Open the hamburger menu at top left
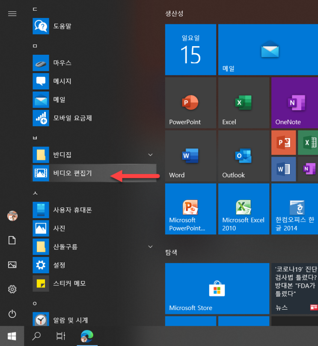This screenshot has width=318, height=346. pyautogui.click(x=12, y=14)
